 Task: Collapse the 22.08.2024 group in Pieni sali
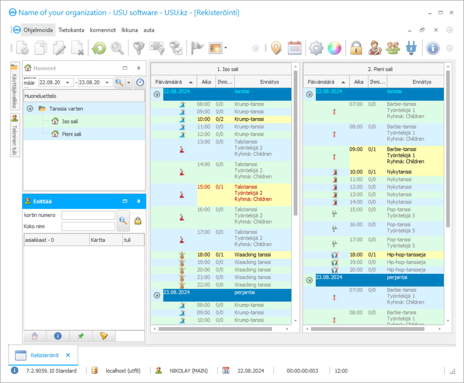click(309, 94)
